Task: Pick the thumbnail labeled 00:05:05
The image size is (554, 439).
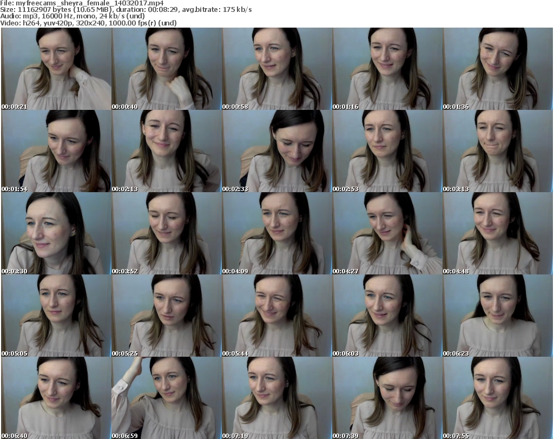Action: (56, 316)
